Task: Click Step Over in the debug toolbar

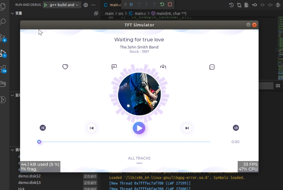Action: point(139,5)
